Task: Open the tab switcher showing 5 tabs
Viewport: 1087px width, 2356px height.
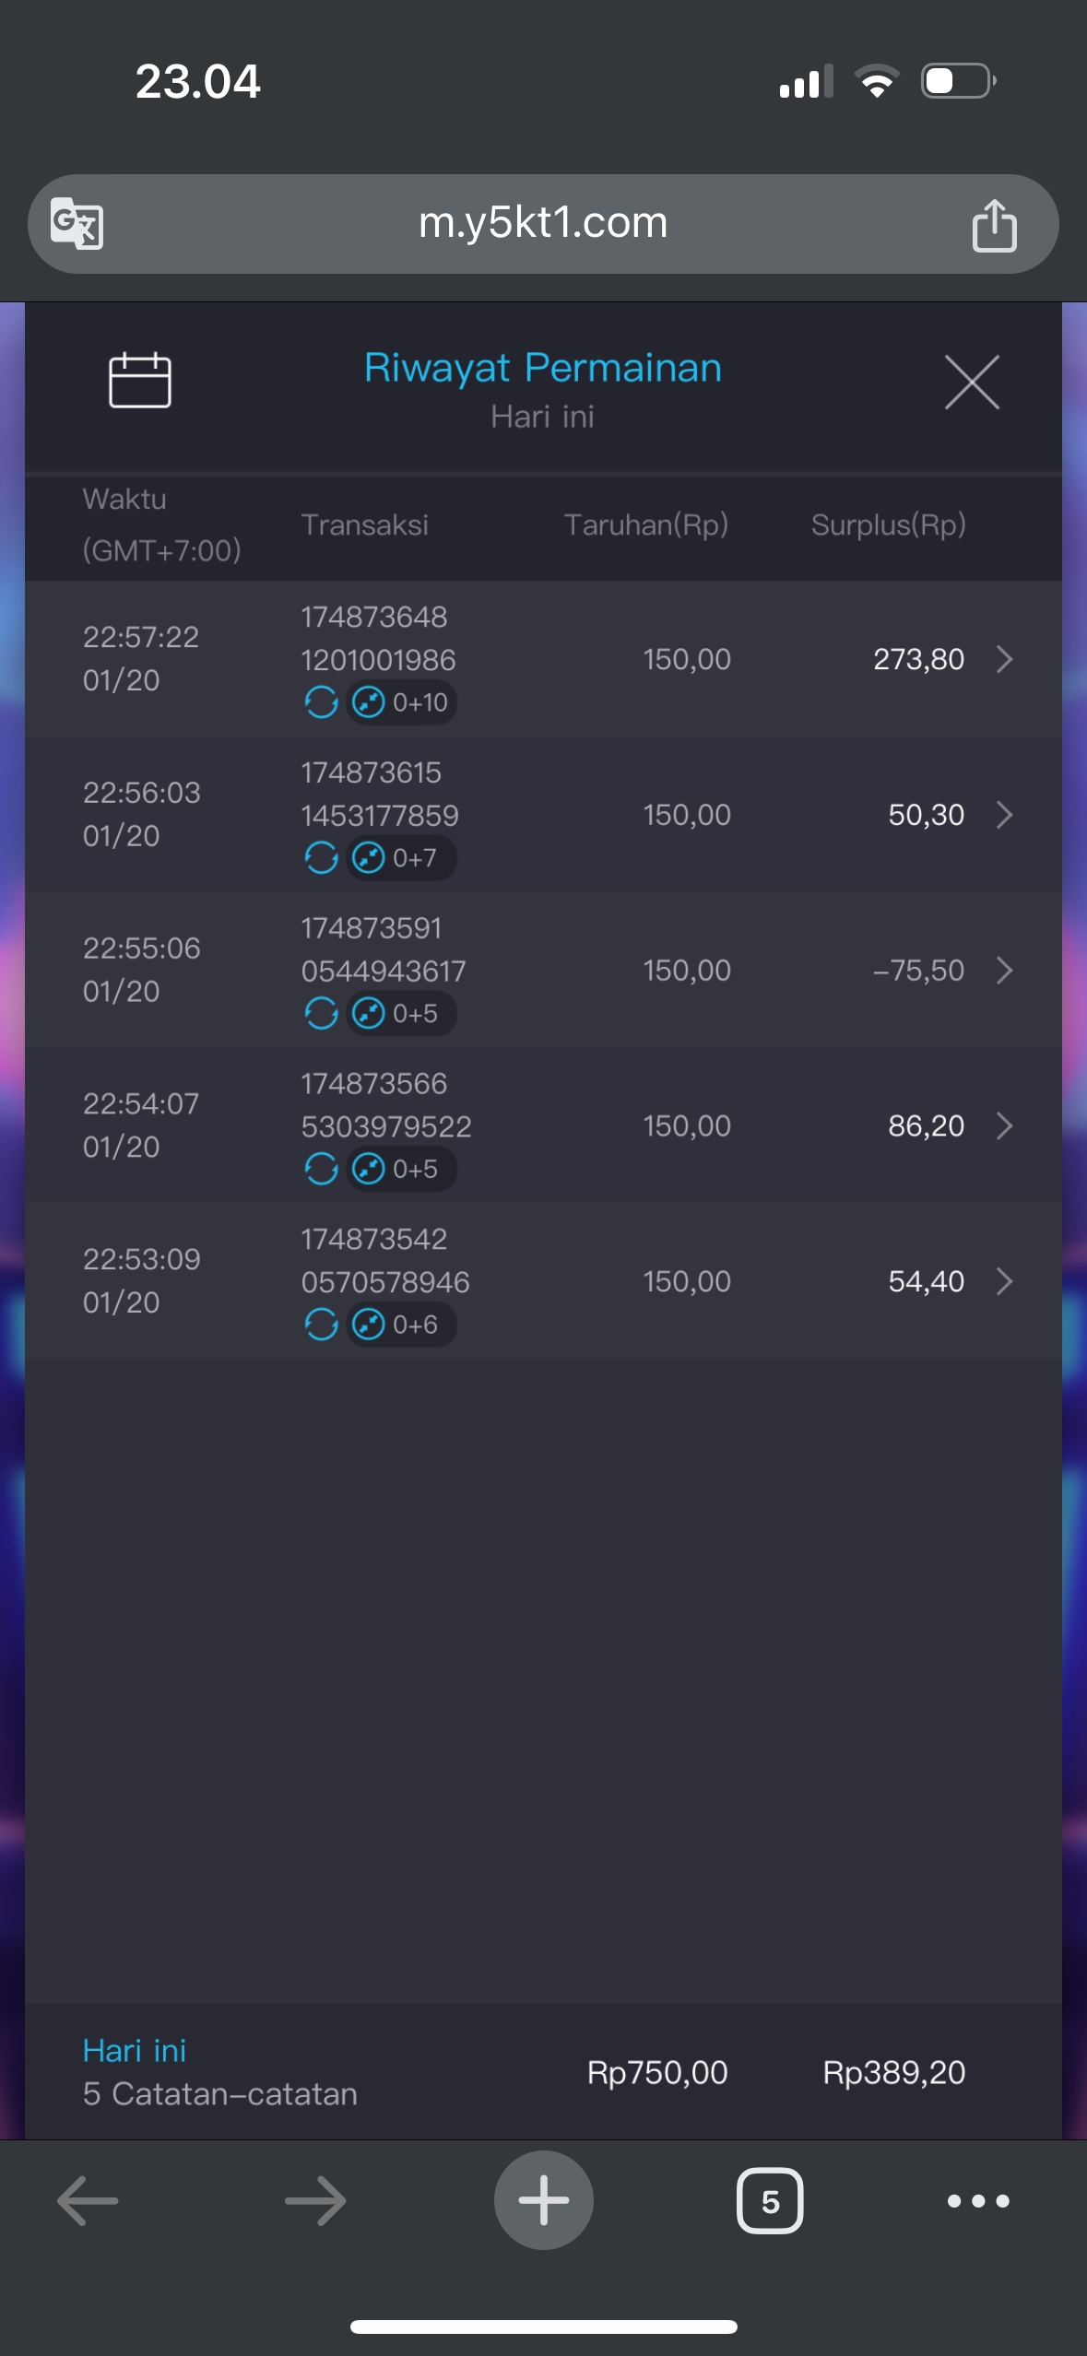Action: 770,2201
